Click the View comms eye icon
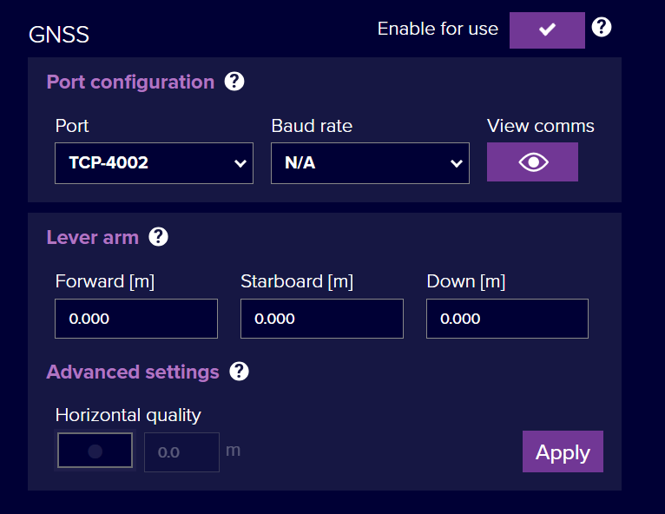This screenshot has width=665, height=514. [532, 162]
